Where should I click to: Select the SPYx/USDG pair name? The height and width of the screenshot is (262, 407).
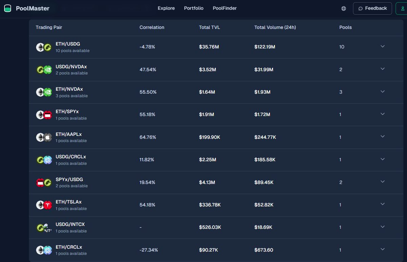tap(69, 179)
